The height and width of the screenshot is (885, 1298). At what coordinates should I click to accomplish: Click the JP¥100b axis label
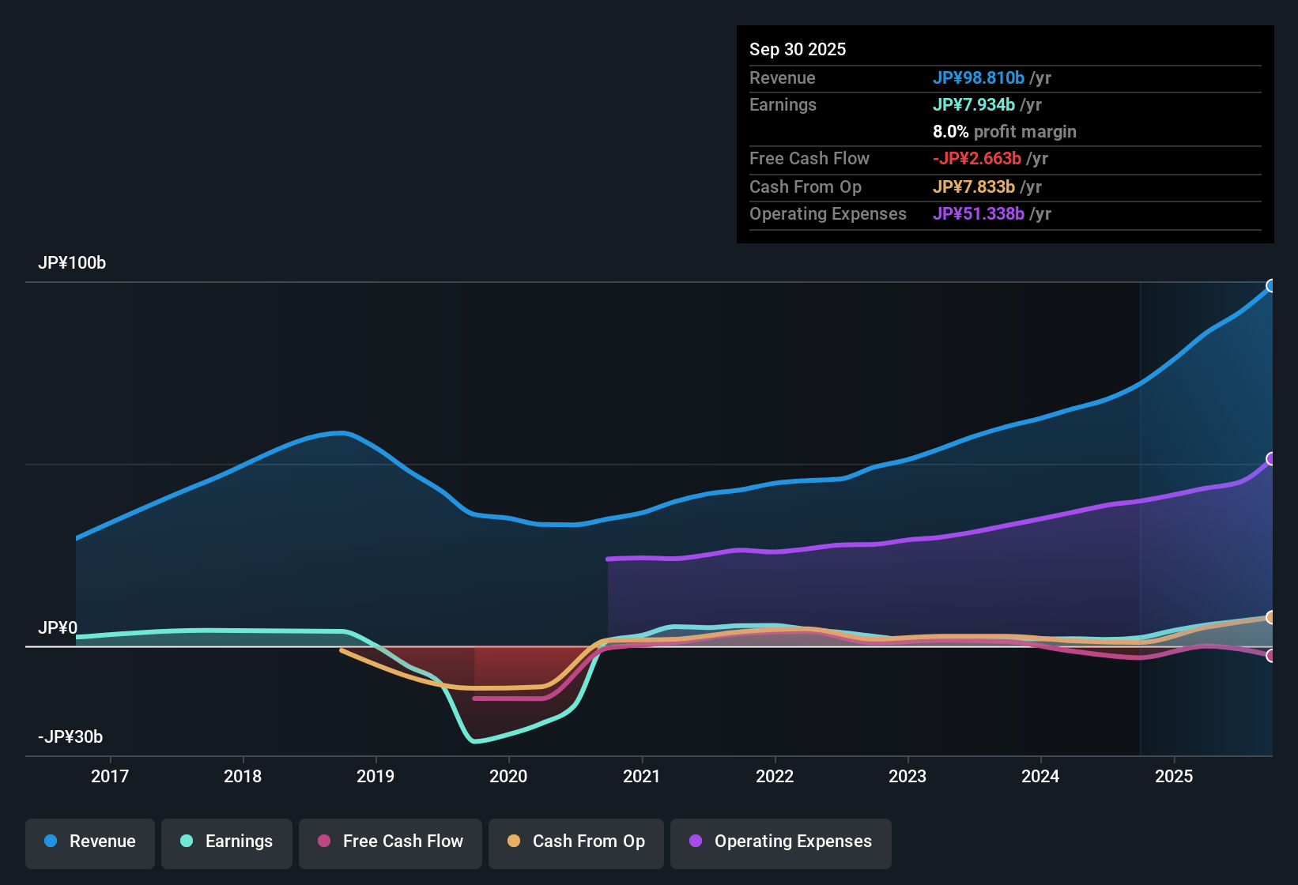[x=72, y=263]
